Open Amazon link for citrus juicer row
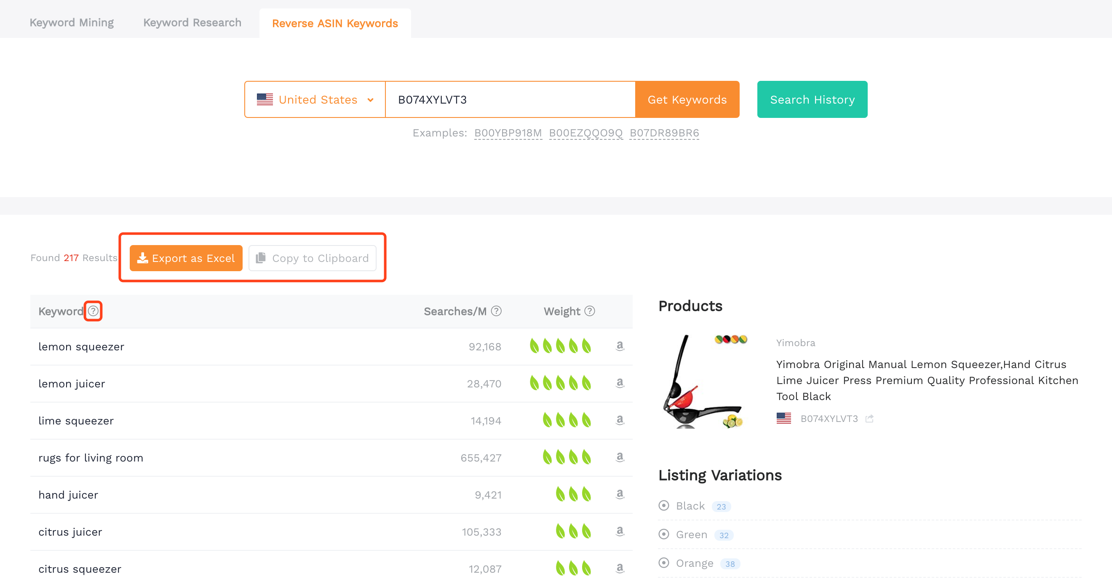 coord(620,532)
